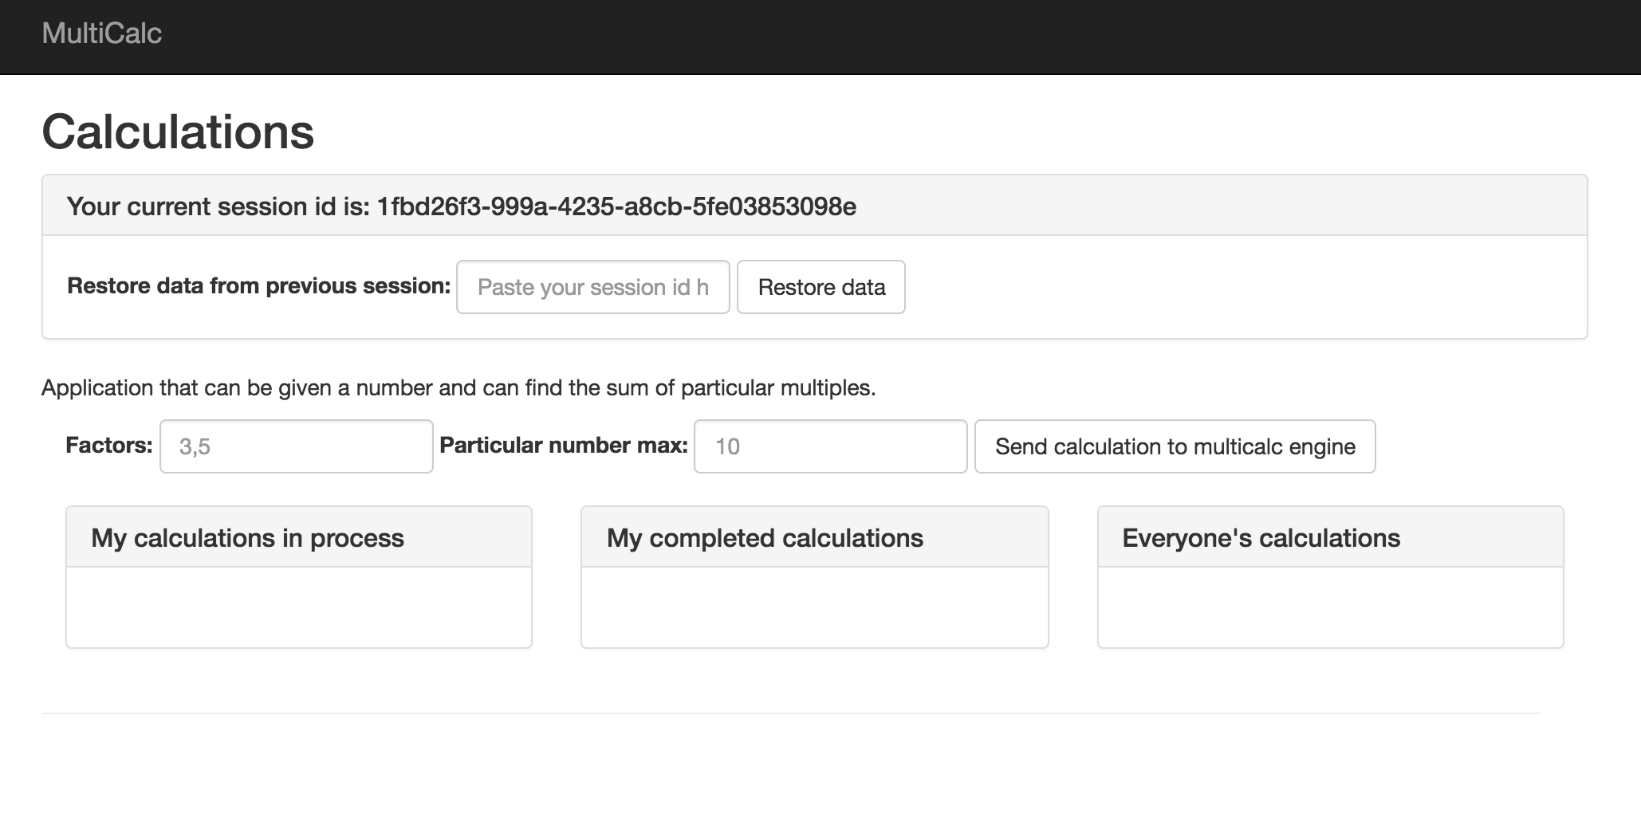Click into the Factors input field

pyautogui.click(x=297, y=446)
